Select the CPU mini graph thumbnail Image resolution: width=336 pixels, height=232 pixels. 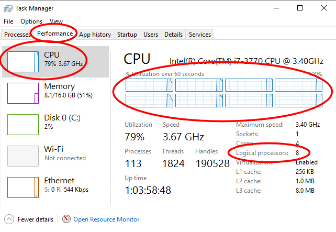tap(23, 61)
